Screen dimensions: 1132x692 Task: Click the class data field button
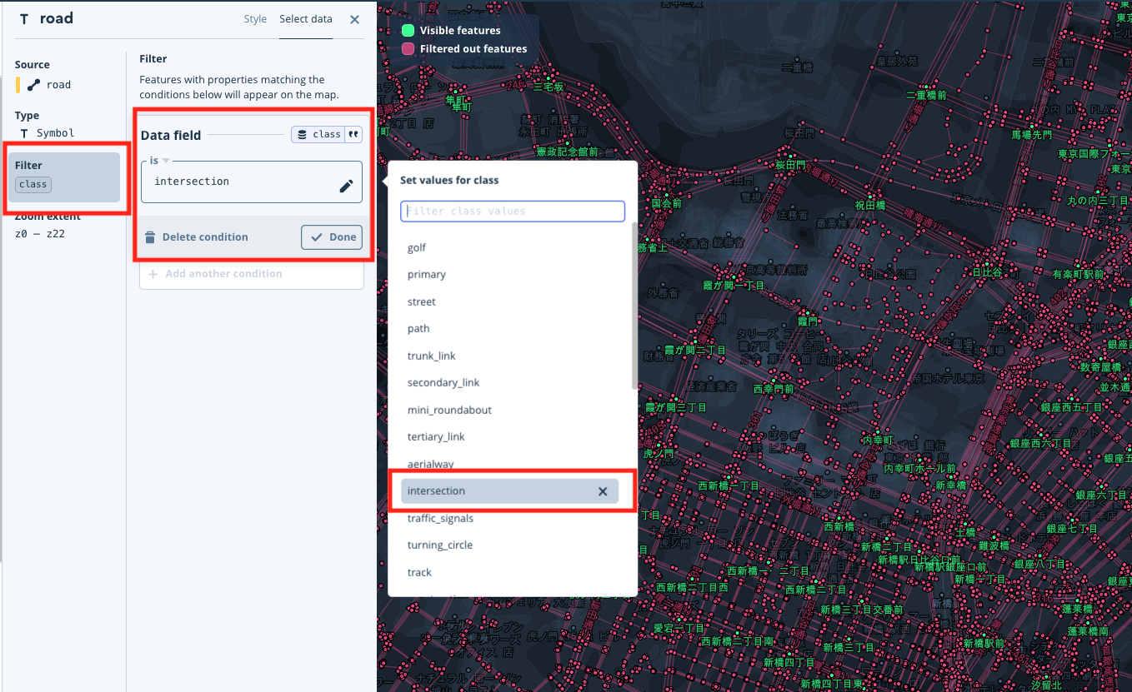[x=318, y=134]
